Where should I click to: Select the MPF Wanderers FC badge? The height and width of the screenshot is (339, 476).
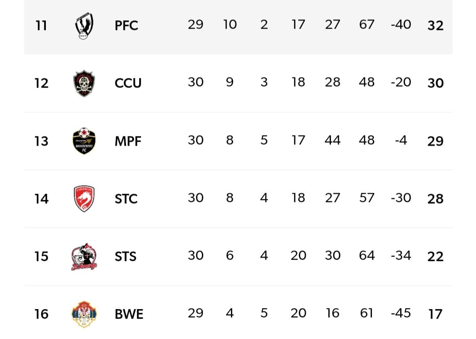click(x=84, y=141)
